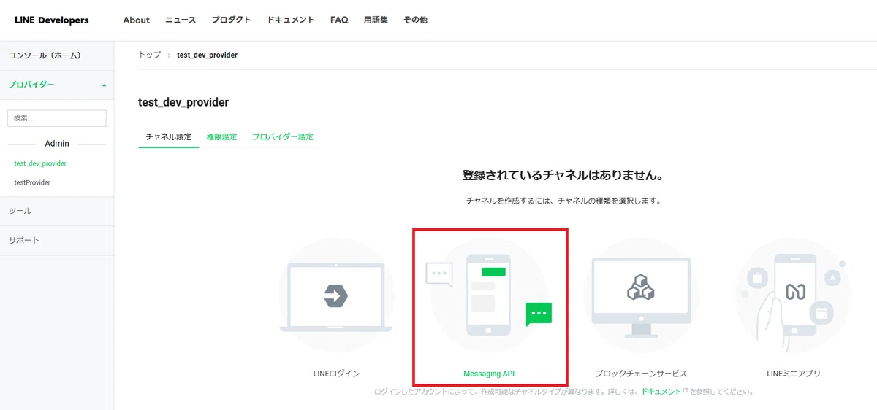877x410 pixels.
Task: Click the Messaging API label
Action: [x=489, y=374]
